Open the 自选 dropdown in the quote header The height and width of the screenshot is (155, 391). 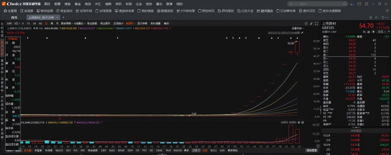click(x=382, y=32)
